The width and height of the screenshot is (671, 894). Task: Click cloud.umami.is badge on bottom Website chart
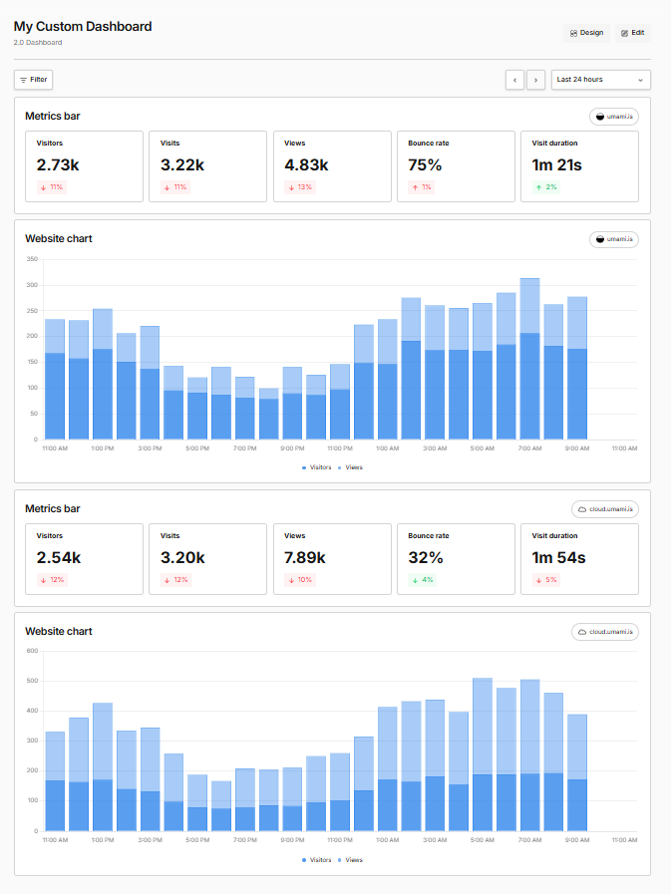[x=605, y=632]
